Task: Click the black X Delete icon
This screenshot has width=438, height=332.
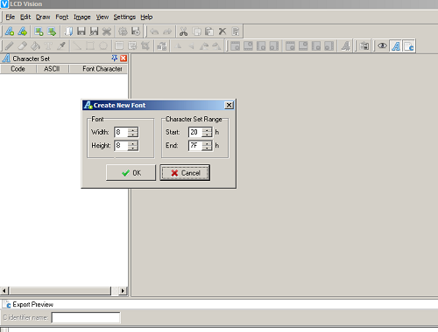Action: tap(223, 31)
